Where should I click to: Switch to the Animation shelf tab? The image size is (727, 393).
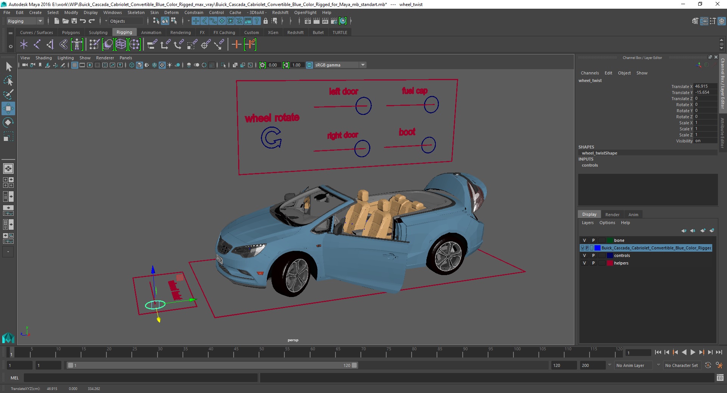tap(151, 32)
